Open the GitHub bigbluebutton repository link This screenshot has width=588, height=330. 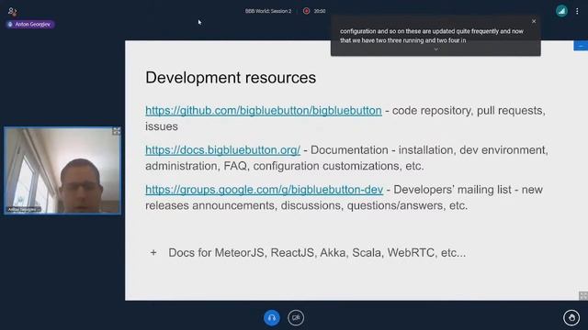(264, 110)
